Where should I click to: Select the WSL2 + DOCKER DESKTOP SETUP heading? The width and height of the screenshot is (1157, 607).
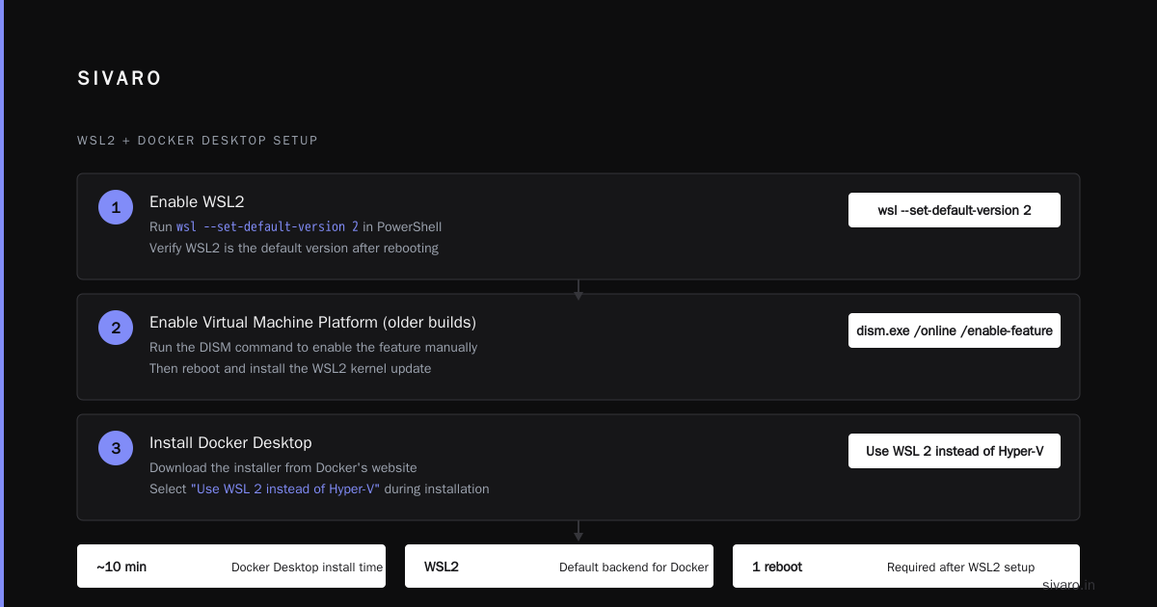pos(198,141)
